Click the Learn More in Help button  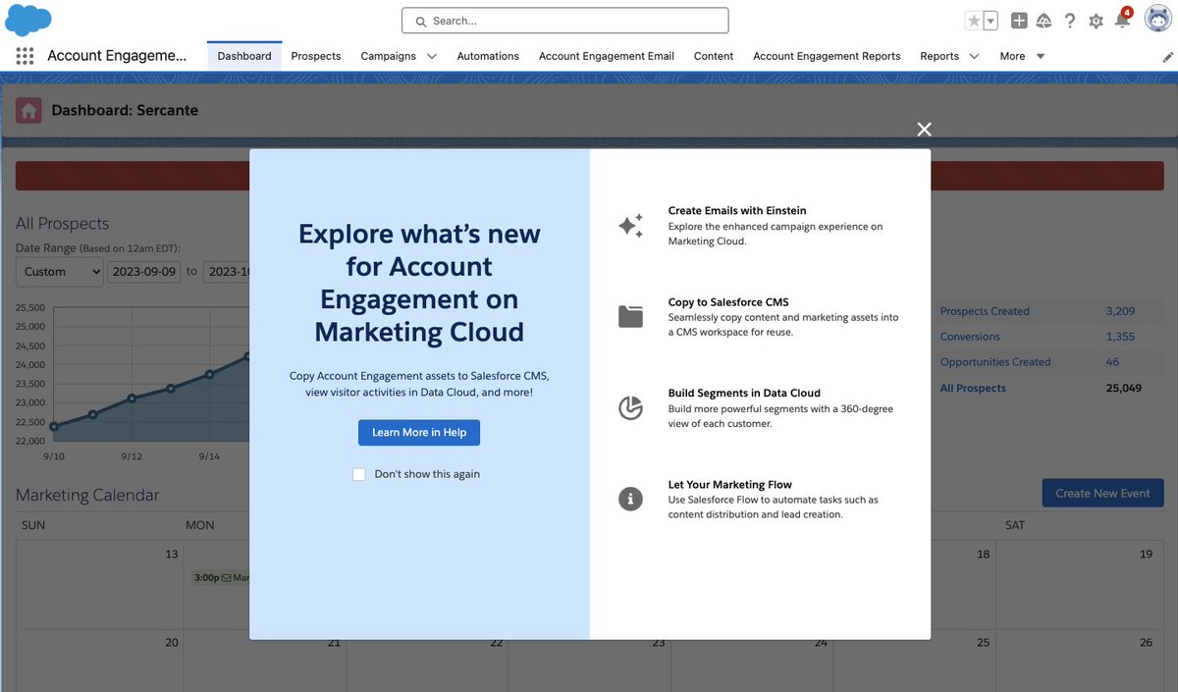click(419, 432)
